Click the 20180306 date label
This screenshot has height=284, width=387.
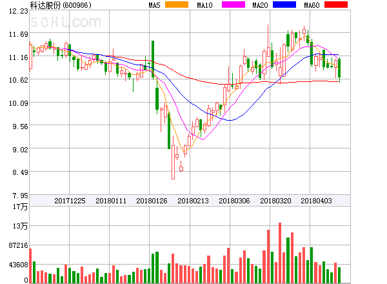pos(234,201)
